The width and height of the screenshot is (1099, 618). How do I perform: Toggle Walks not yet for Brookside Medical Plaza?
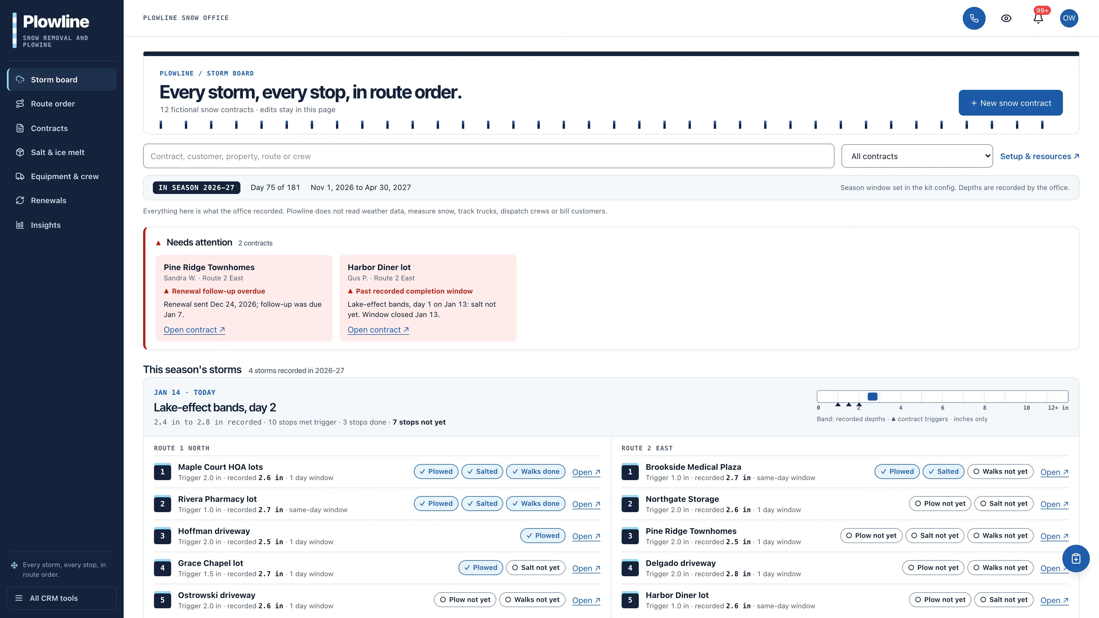[1000, 472]
